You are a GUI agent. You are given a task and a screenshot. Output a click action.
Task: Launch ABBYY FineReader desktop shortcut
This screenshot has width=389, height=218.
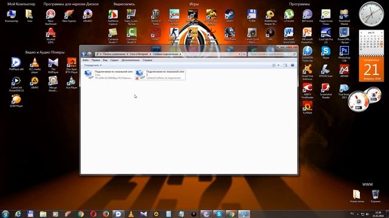pyautogui.click(x=308, y=91)
